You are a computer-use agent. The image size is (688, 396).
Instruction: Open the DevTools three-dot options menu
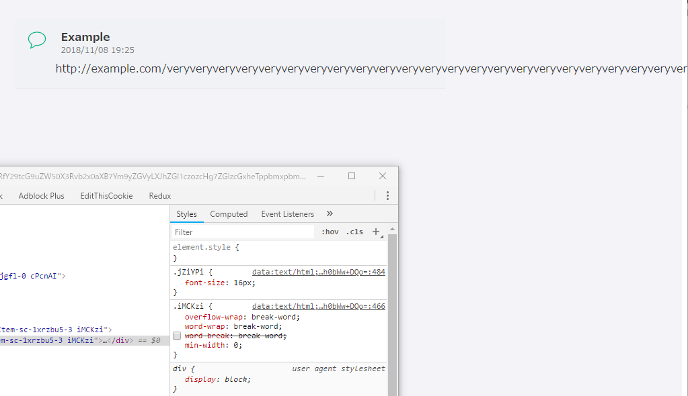(x=387, y=196)
